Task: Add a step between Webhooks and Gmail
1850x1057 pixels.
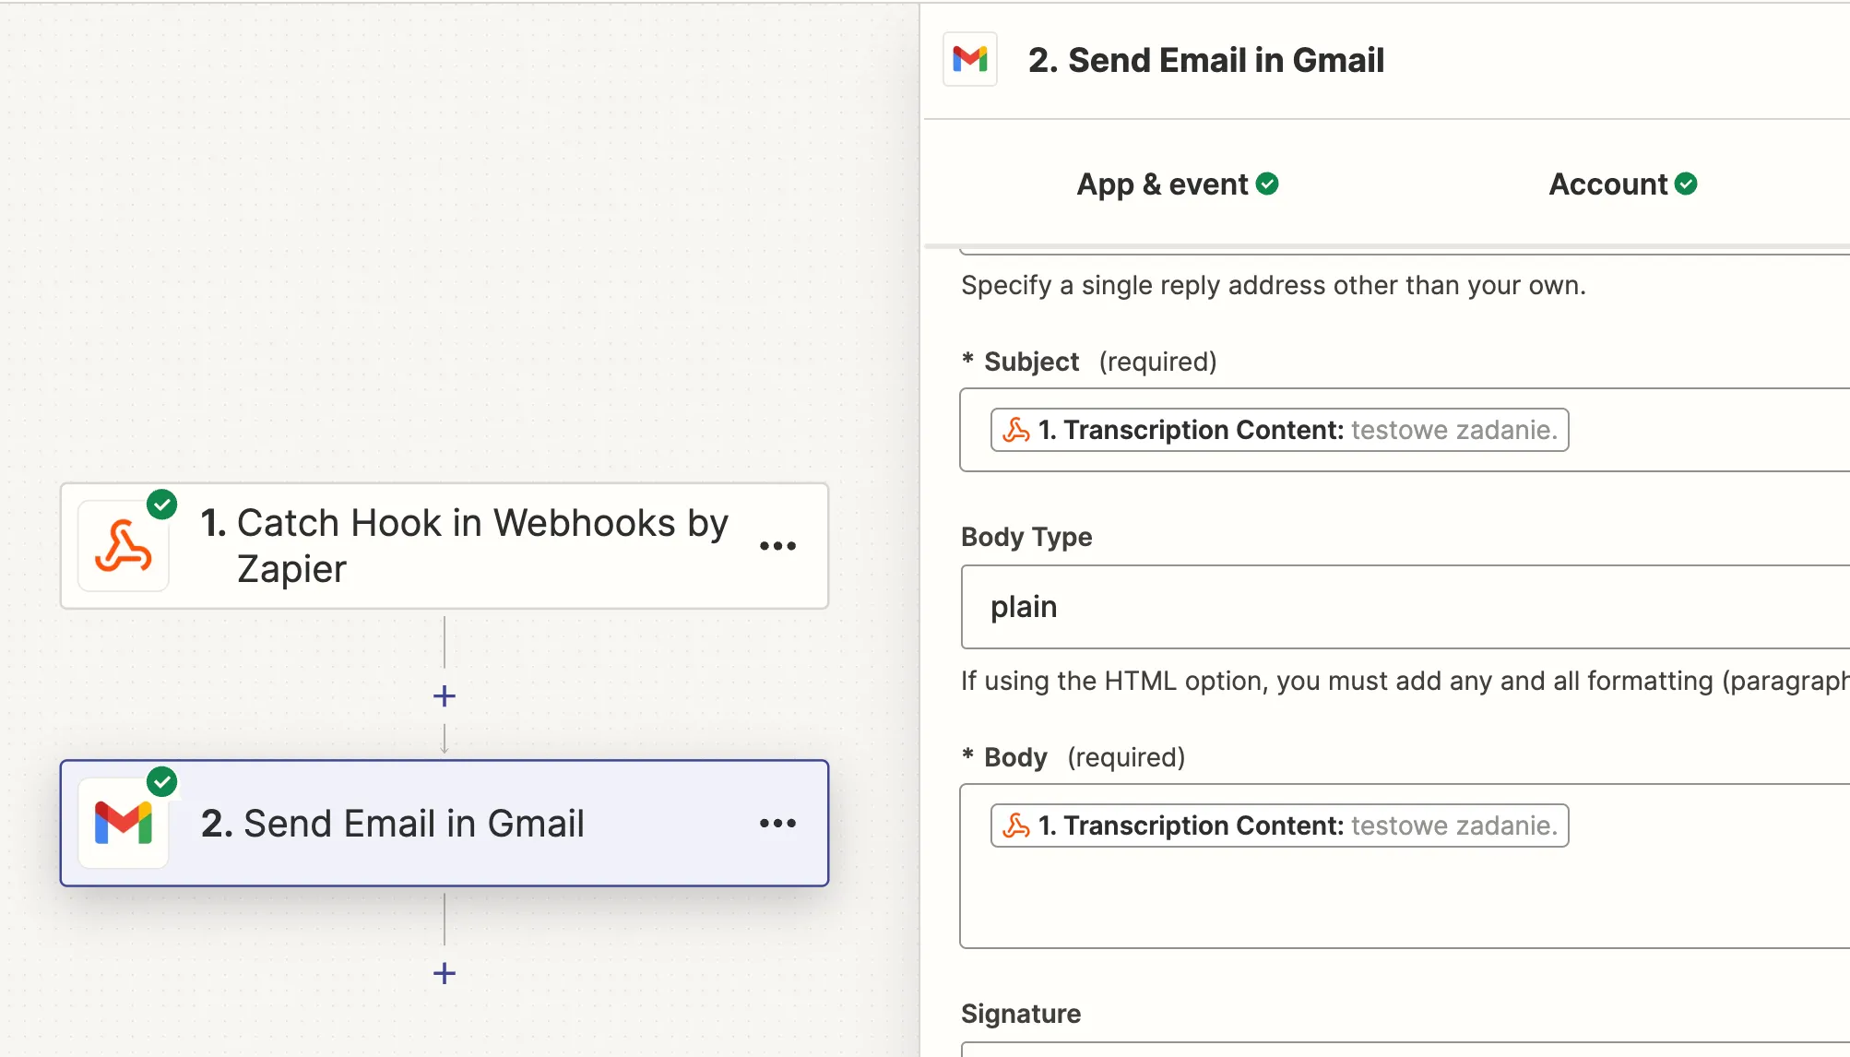Action: point(445,695)
